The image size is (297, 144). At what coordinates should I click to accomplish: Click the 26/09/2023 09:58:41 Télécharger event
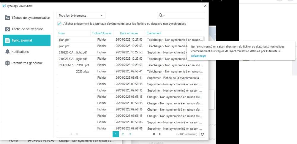click(175, 72)
